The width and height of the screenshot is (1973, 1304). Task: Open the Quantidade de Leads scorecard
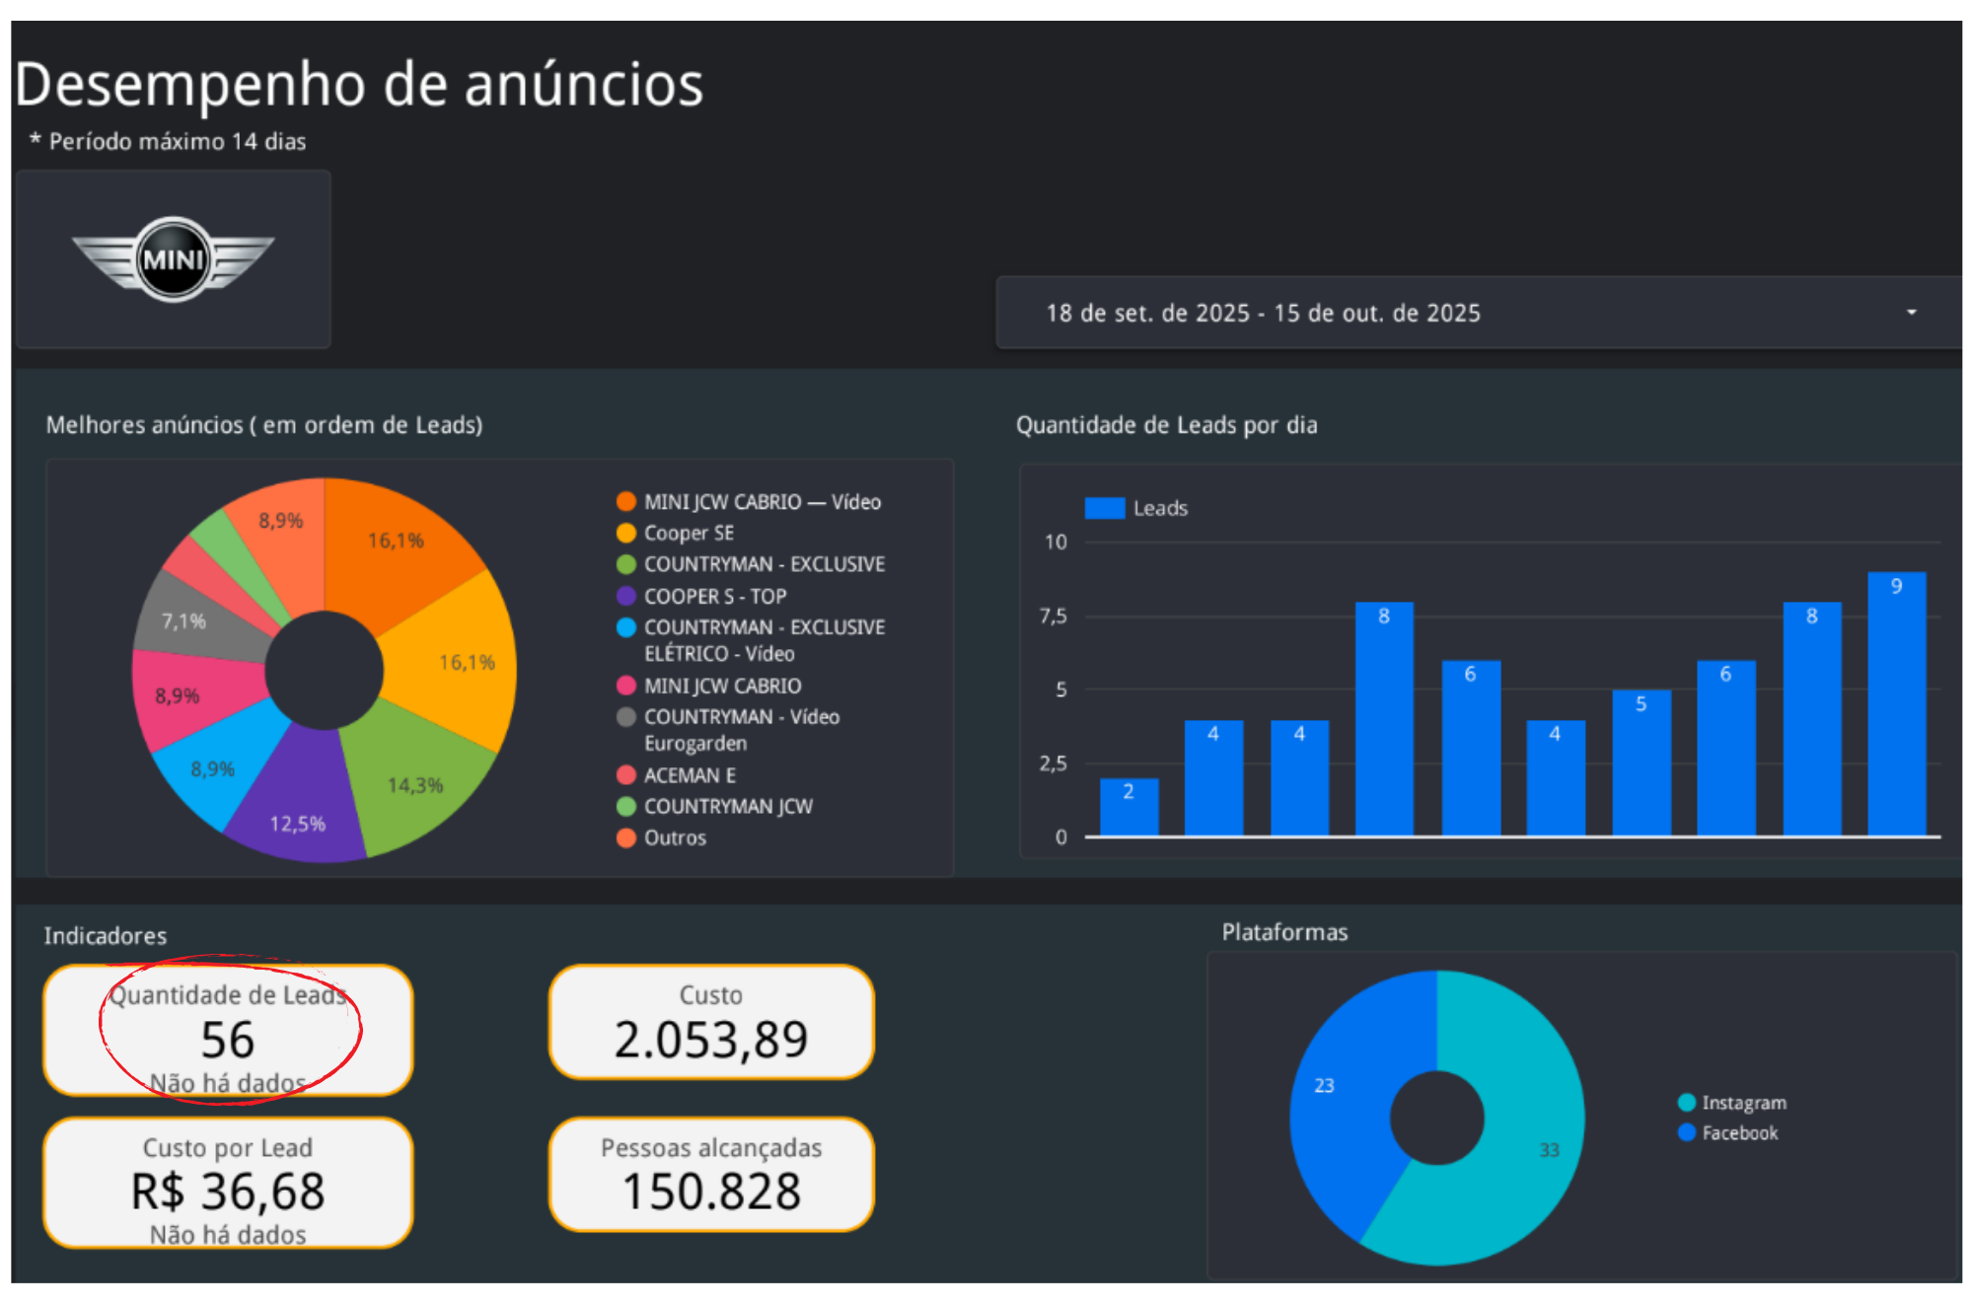228,1031
